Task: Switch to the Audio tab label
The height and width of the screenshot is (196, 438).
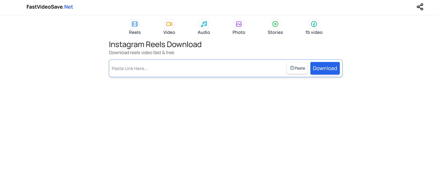Action: (204, 32)
